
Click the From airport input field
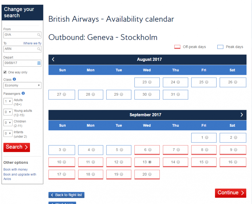coord(20,35)
